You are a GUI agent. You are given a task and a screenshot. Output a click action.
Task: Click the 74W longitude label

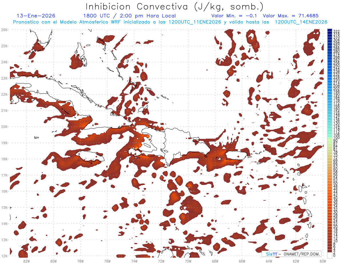click(134, 261)
